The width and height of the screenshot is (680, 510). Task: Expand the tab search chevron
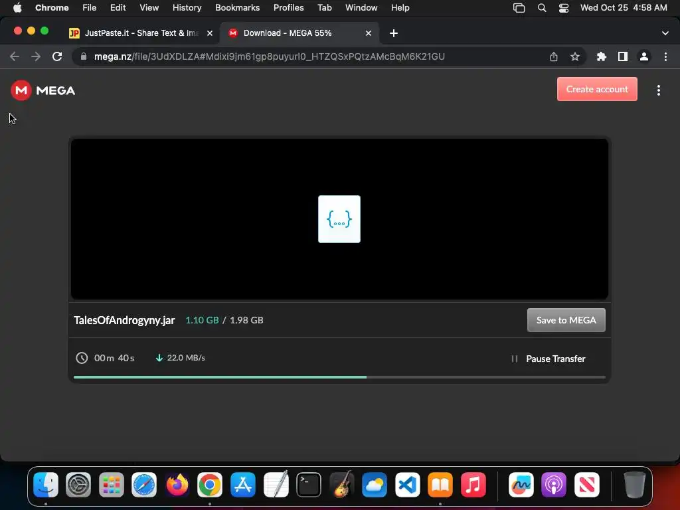pos(665,33)
